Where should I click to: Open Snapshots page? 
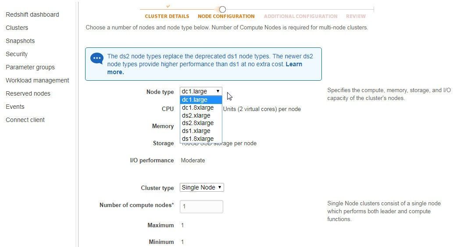[x=20, y=41]
